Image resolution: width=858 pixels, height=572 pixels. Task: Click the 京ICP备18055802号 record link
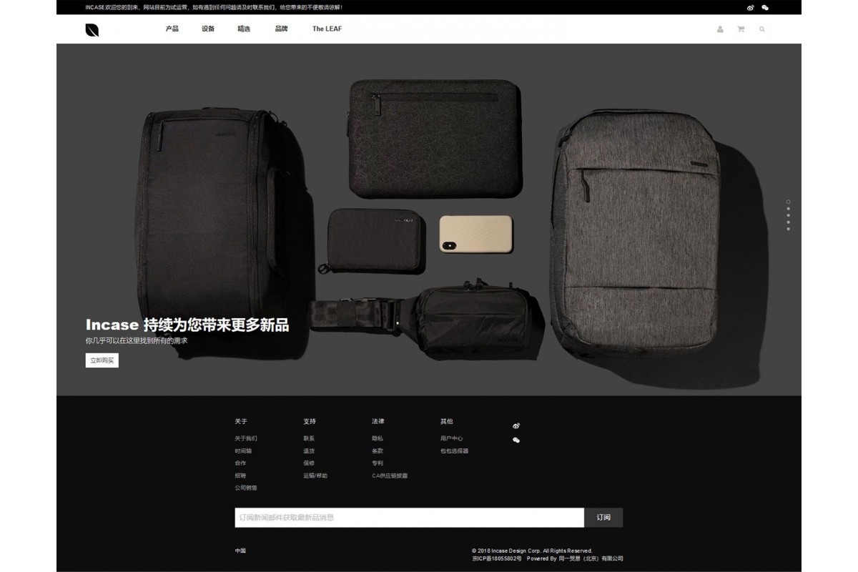tap(497, 558)
